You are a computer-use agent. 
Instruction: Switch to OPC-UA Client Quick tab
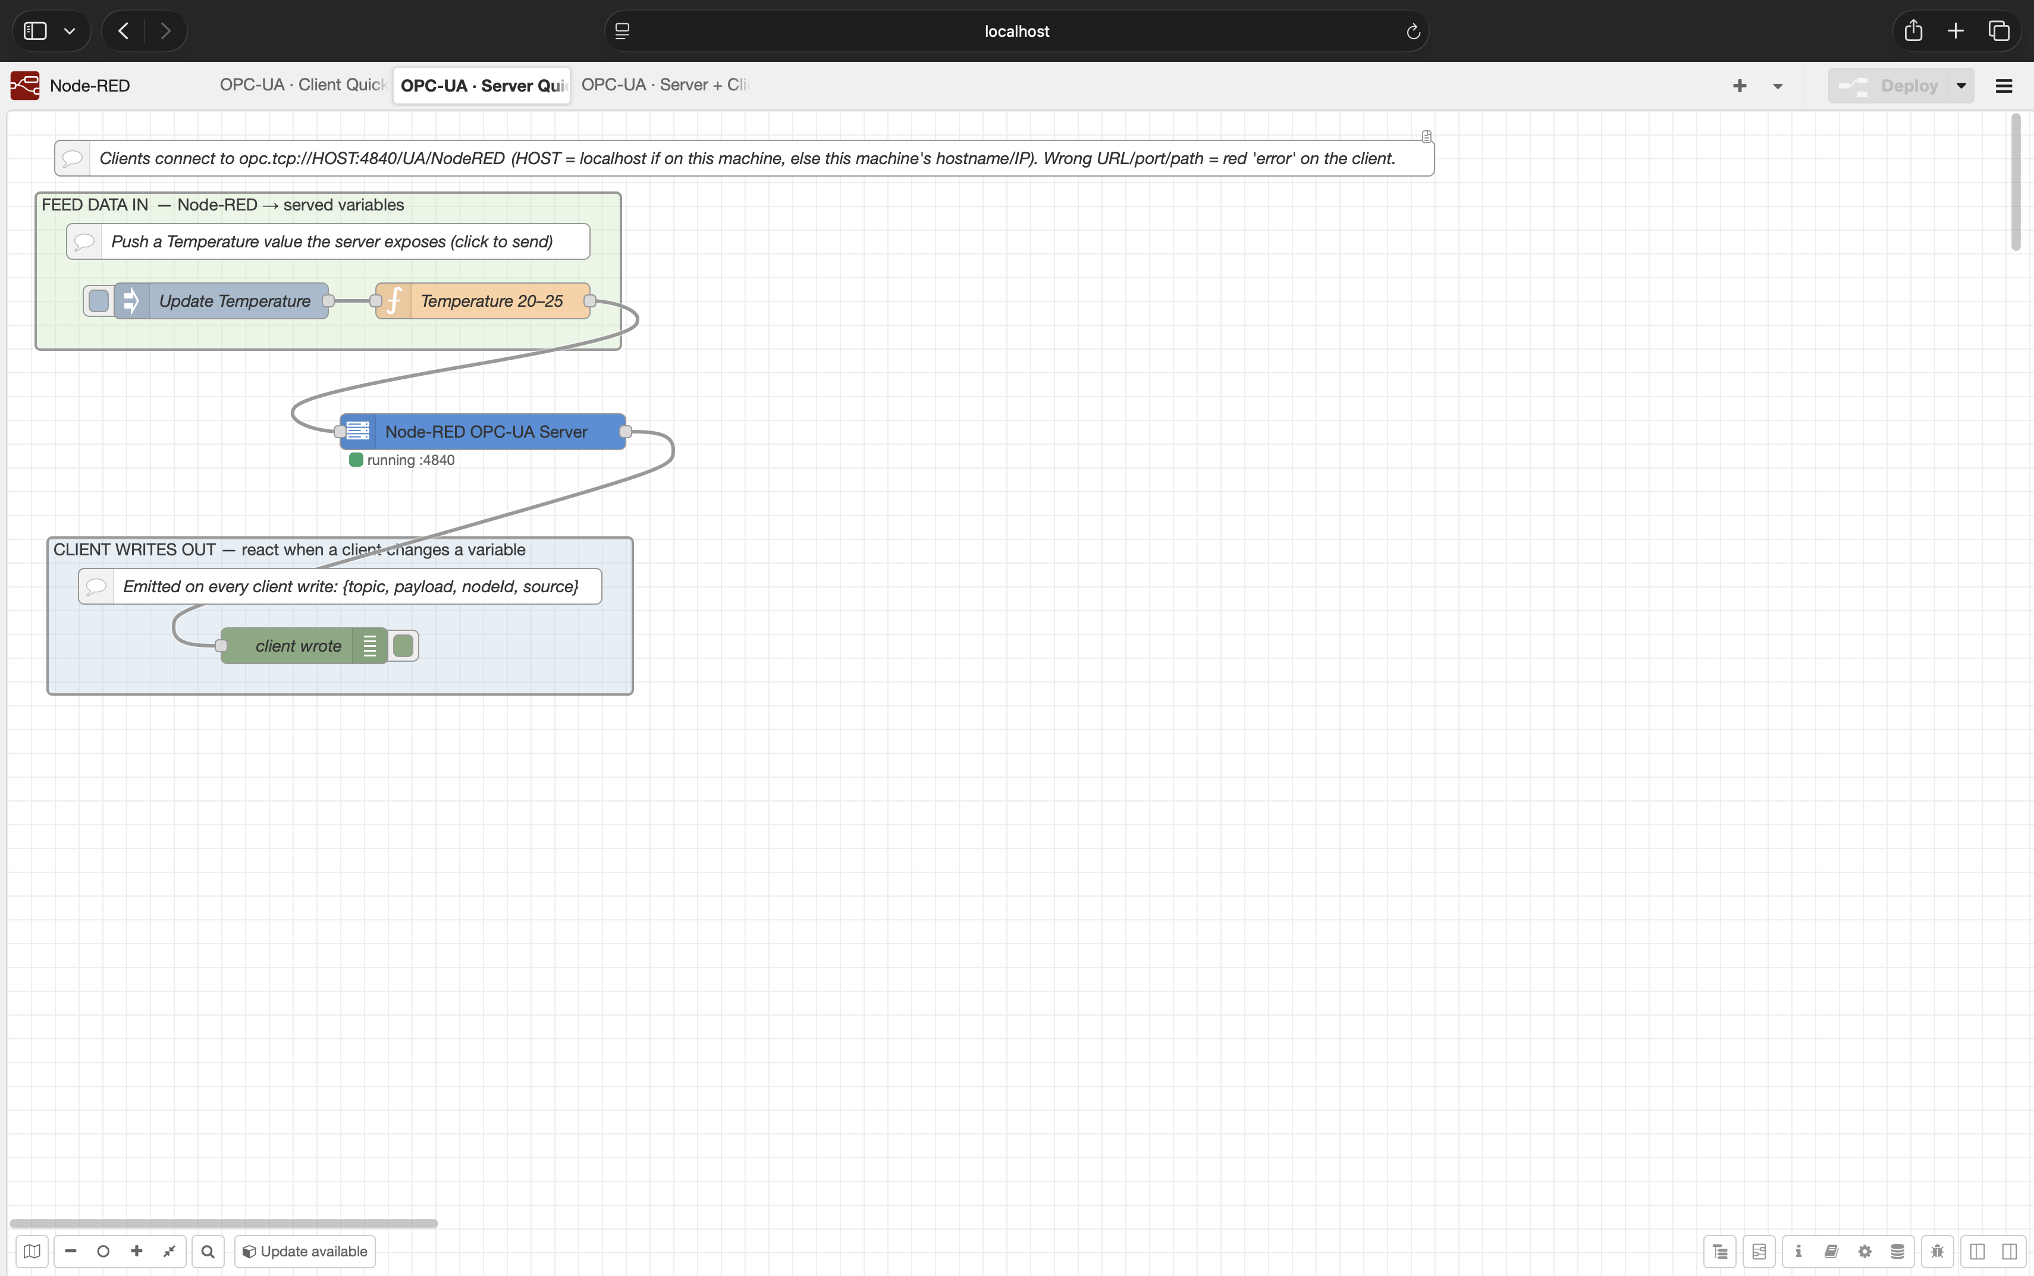(303, 85)
